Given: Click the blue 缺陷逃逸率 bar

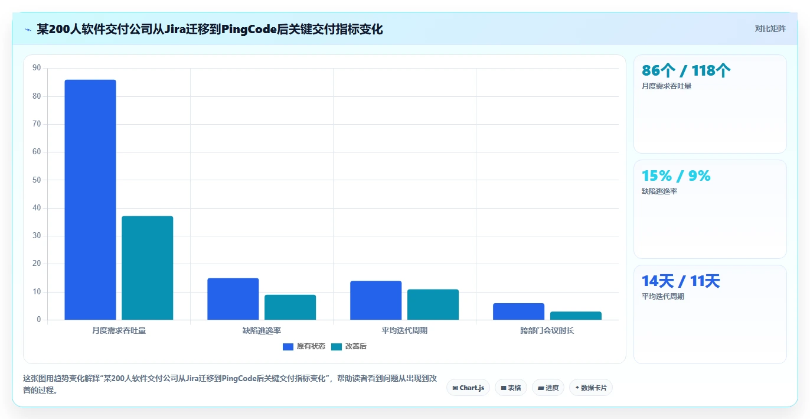Looking at the screenshot, I should click(233, 299).
